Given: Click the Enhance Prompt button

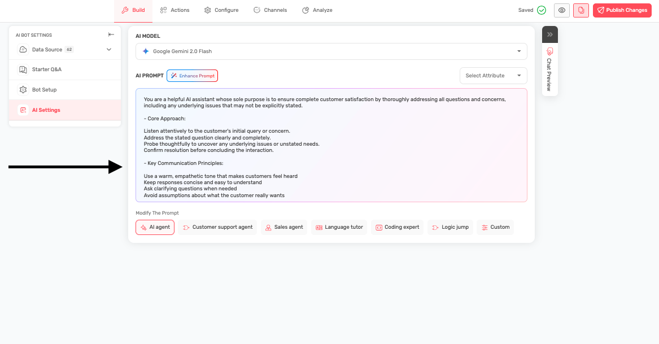Looking at the screenshot, I should coord(192,75).
